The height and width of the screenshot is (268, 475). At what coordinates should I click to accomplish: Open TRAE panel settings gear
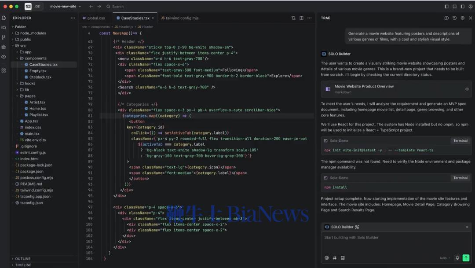(x=463, y=18)
